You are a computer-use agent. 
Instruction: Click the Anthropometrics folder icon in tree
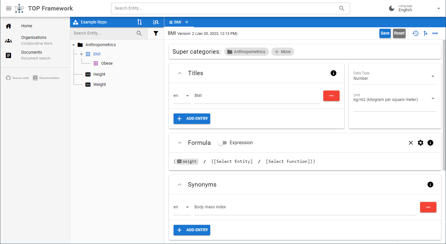point(80,45)
